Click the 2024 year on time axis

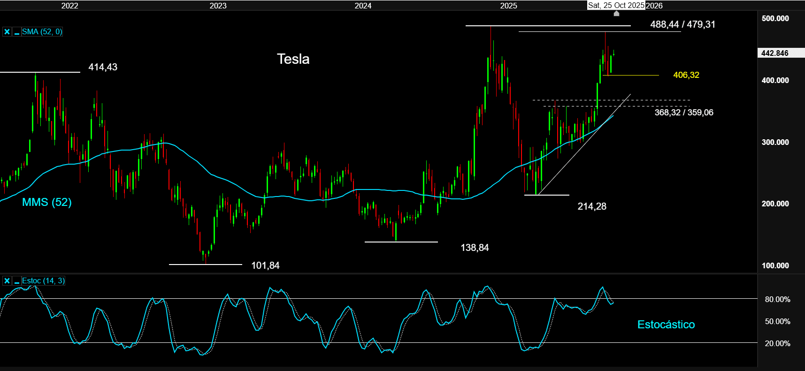(x=363, y=6)
